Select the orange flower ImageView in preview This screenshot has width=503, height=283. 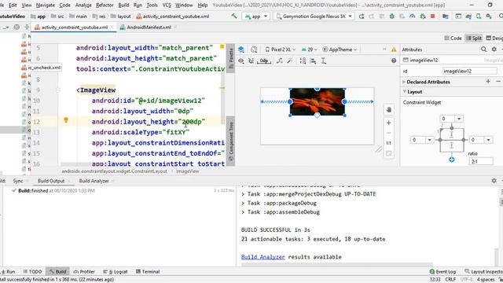(317, 102)
